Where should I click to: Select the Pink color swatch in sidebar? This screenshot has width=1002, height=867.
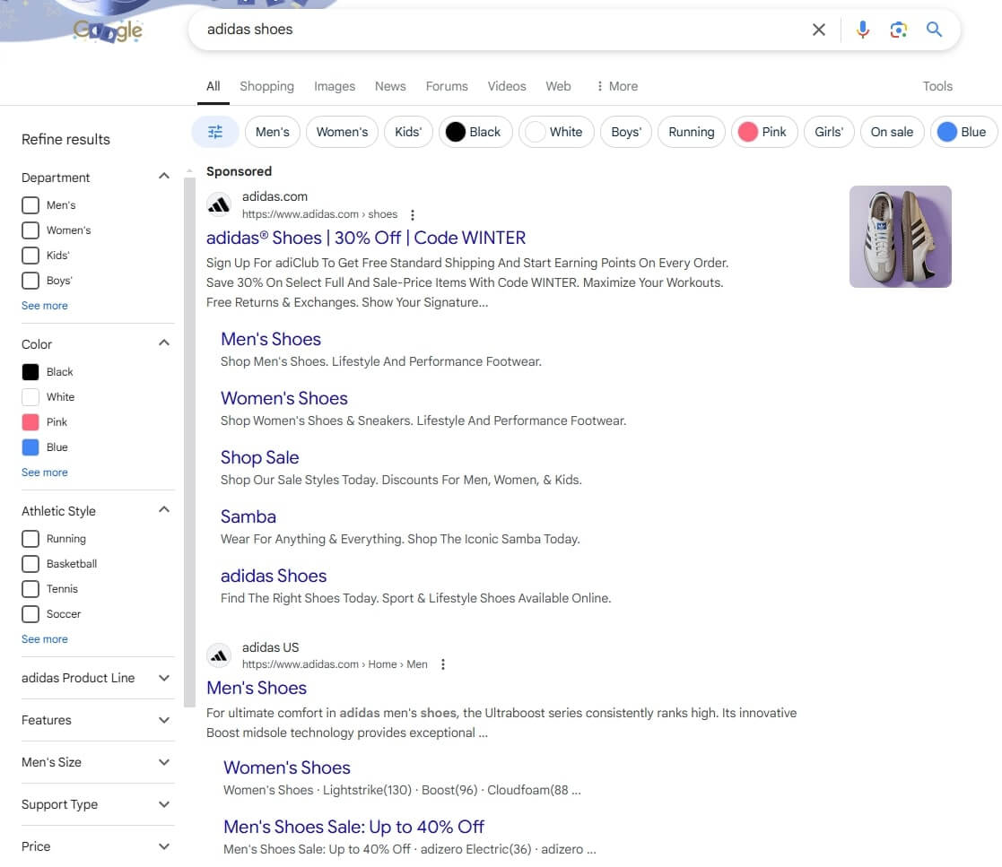pos(30,422)
